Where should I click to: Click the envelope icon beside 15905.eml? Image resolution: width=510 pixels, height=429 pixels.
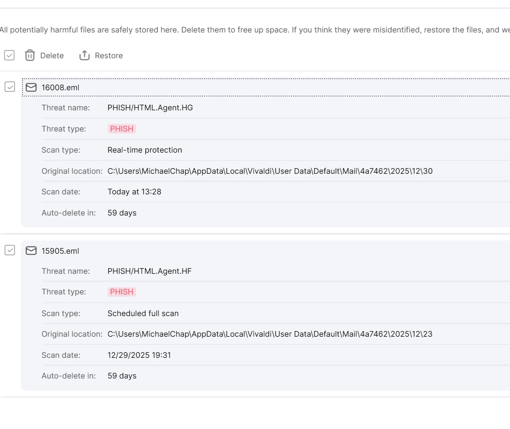(x=31, y=251)
